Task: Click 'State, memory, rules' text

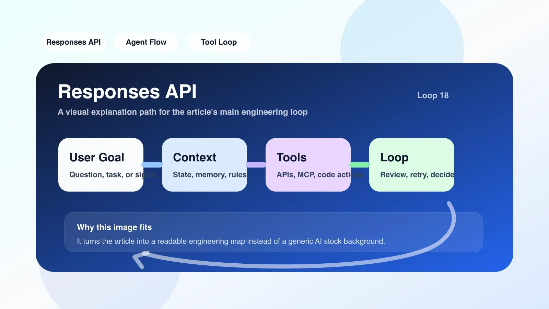Action: coord(210,175)
